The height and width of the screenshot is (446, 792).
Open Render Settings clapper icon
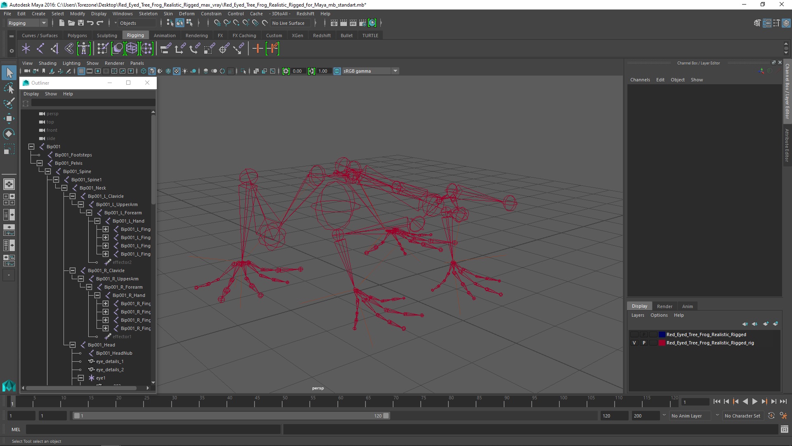pos(363,23)
